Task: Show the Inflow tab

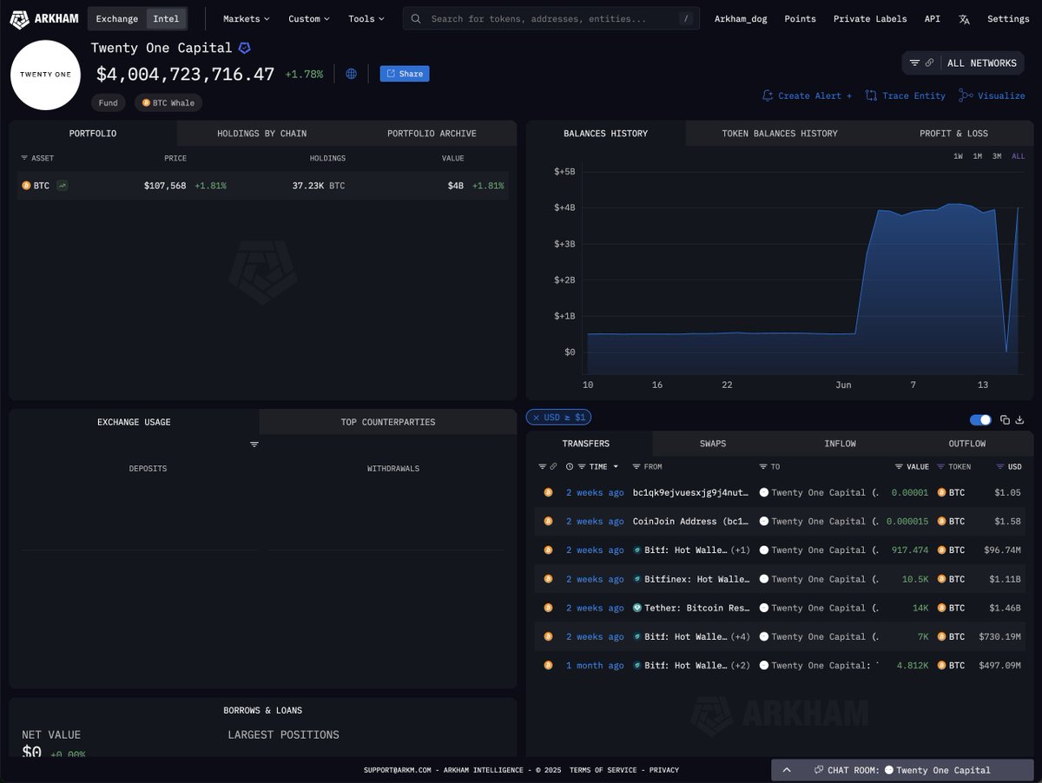Action: point(840,444)
